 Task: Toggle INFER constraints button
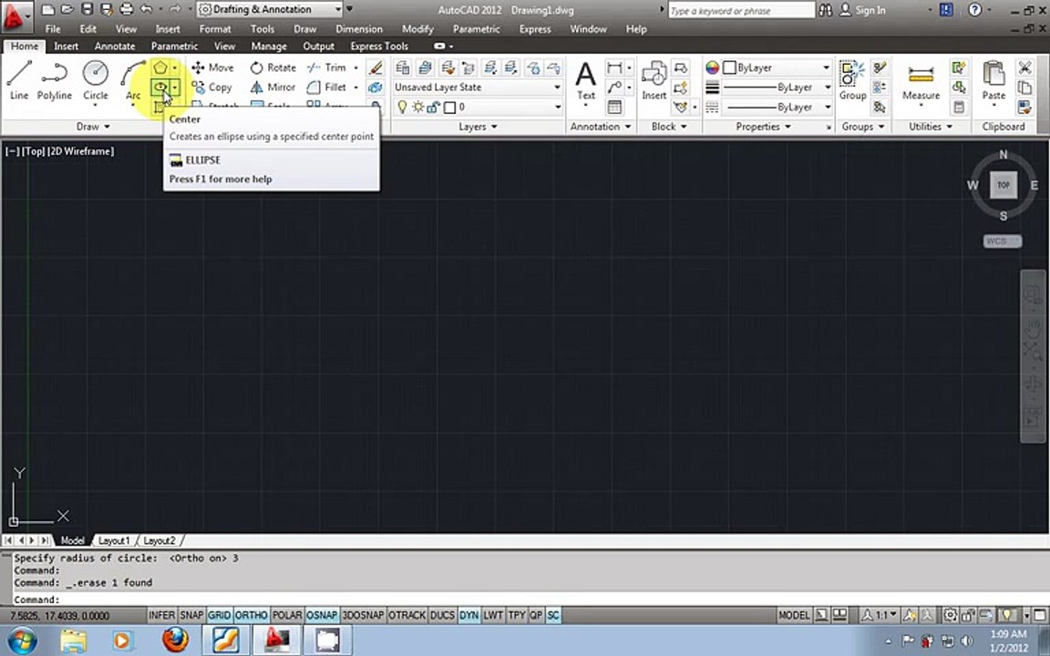(x=161, y=615)
